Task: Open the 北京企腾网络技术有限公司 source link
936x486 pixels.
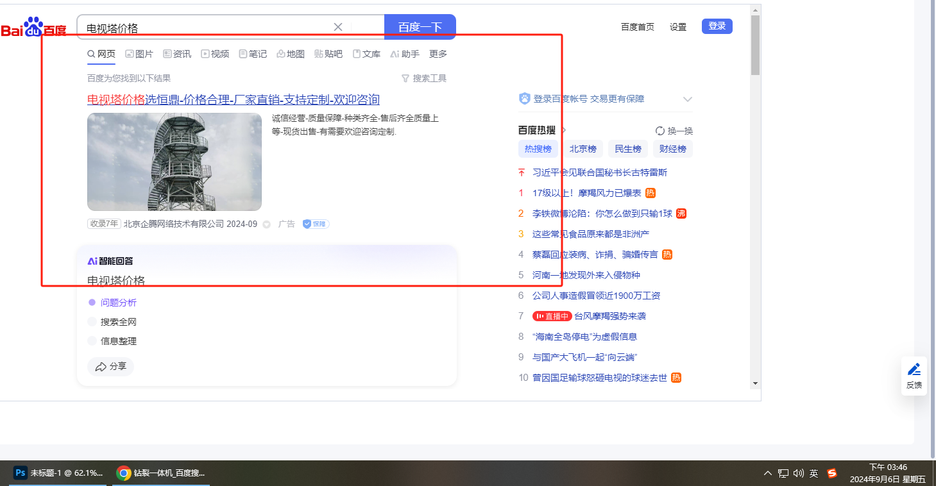Action: pos(174,224)
